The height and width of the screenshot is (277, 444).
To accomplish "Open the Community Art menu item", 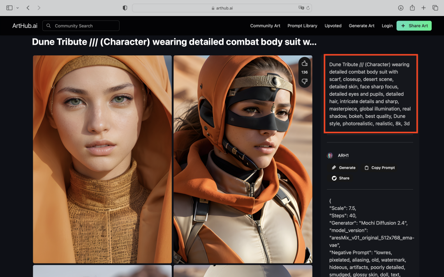I will (x=265, y=25).
